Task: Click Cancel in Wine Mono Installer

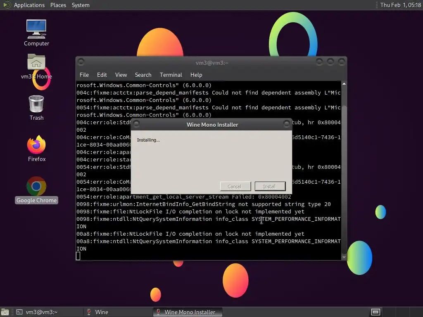Action: (x=235, y=186)
